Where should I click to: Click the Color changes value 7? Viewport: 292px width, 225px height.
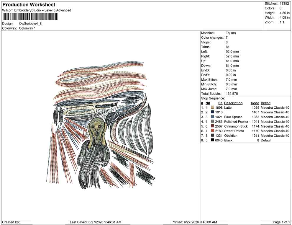[x=227, y=38]
